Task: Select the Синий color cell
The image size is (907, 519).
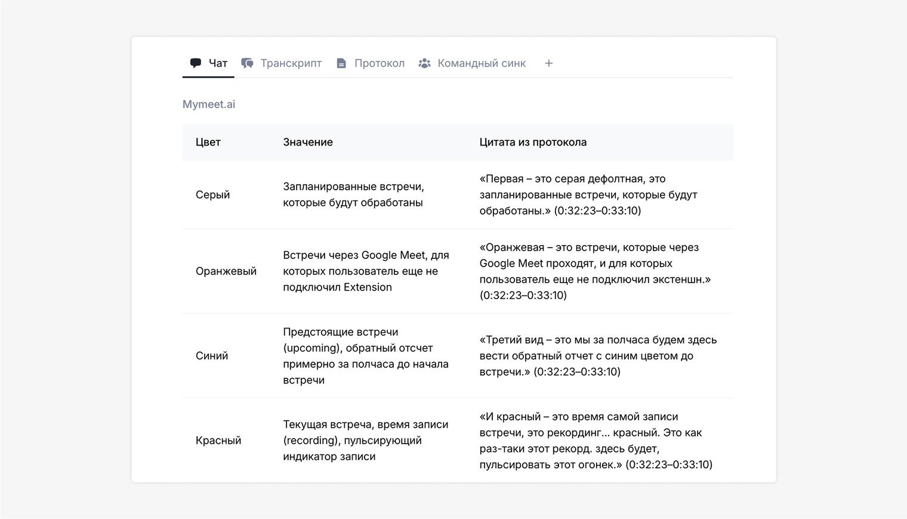Action: point(212,356)
